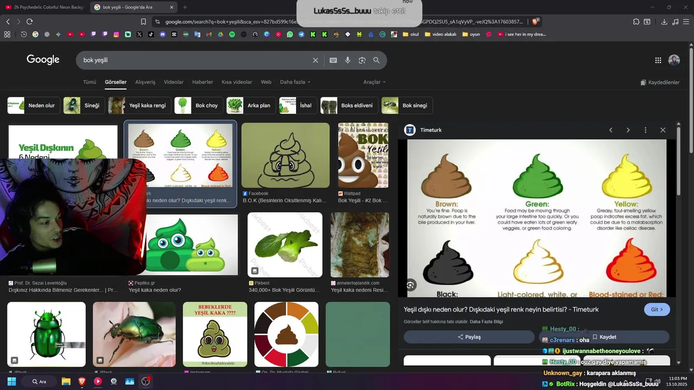
Task: Open the Pikbest bok choy thumbnail
Action: [x=285, y=245]
